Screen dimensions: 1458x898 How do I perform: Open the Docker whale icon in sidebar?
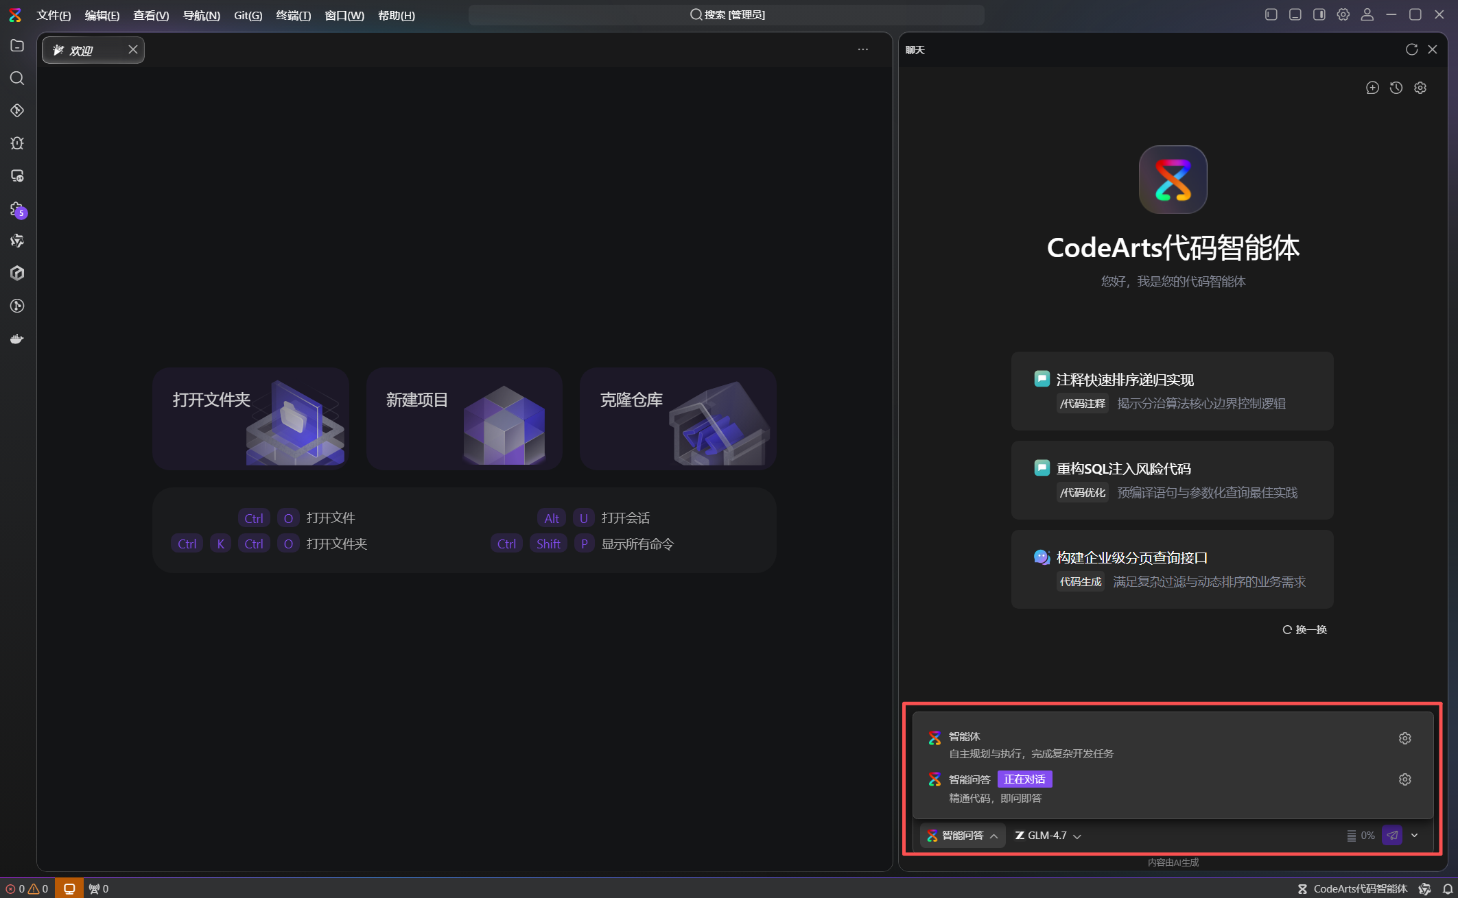17,339
